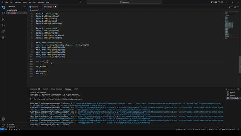Open the Source Control view
This screenshot has height=136, width=241.
point(3,19)
